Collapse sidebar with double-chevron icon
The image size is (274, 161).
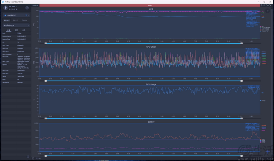28,157
